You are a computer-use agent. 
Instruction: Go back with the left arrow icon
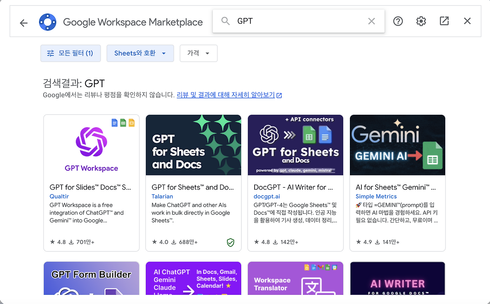pos(24,23)
